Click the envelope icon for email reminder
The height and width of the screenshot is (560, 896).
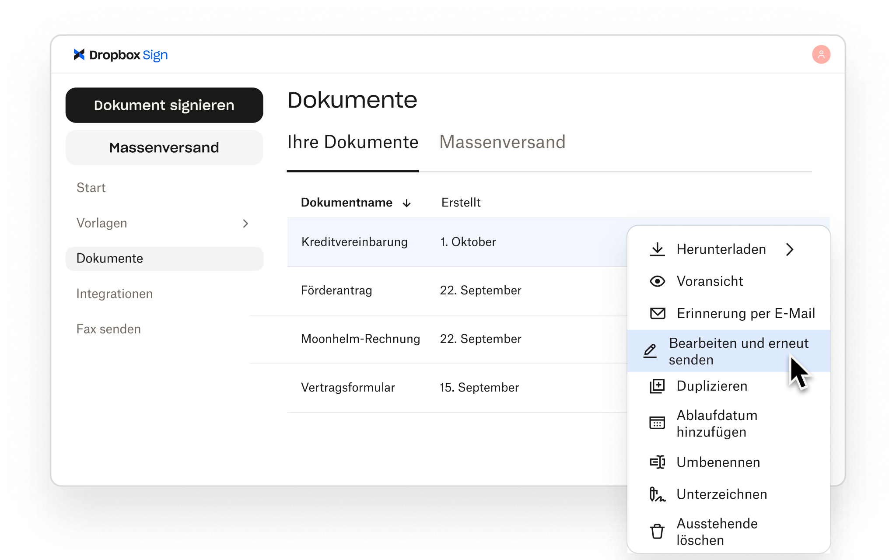pos(657,313)
